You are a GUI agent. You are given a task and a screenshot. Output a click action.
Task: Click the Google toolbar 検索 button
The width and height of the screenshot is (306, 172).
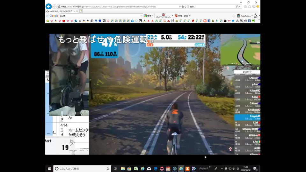pyautogui.click(x=148, y=16)
